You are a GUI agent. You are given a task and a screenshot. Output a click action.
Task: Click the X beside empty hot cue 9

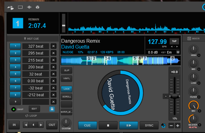[x=53, y=102]
